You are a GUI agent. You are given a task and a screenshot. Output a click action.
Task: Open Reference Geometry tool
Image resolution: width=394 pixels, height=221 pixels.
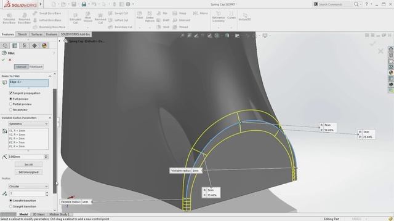coord(218,17)
